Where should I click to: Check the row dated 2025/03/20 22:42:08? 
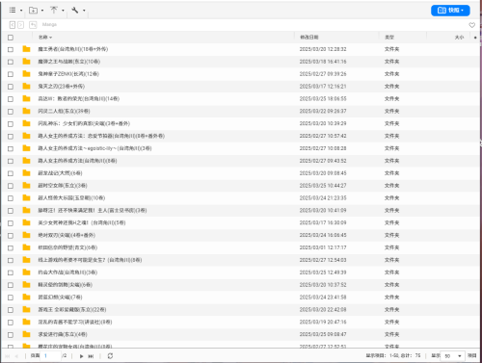(11, 310)
